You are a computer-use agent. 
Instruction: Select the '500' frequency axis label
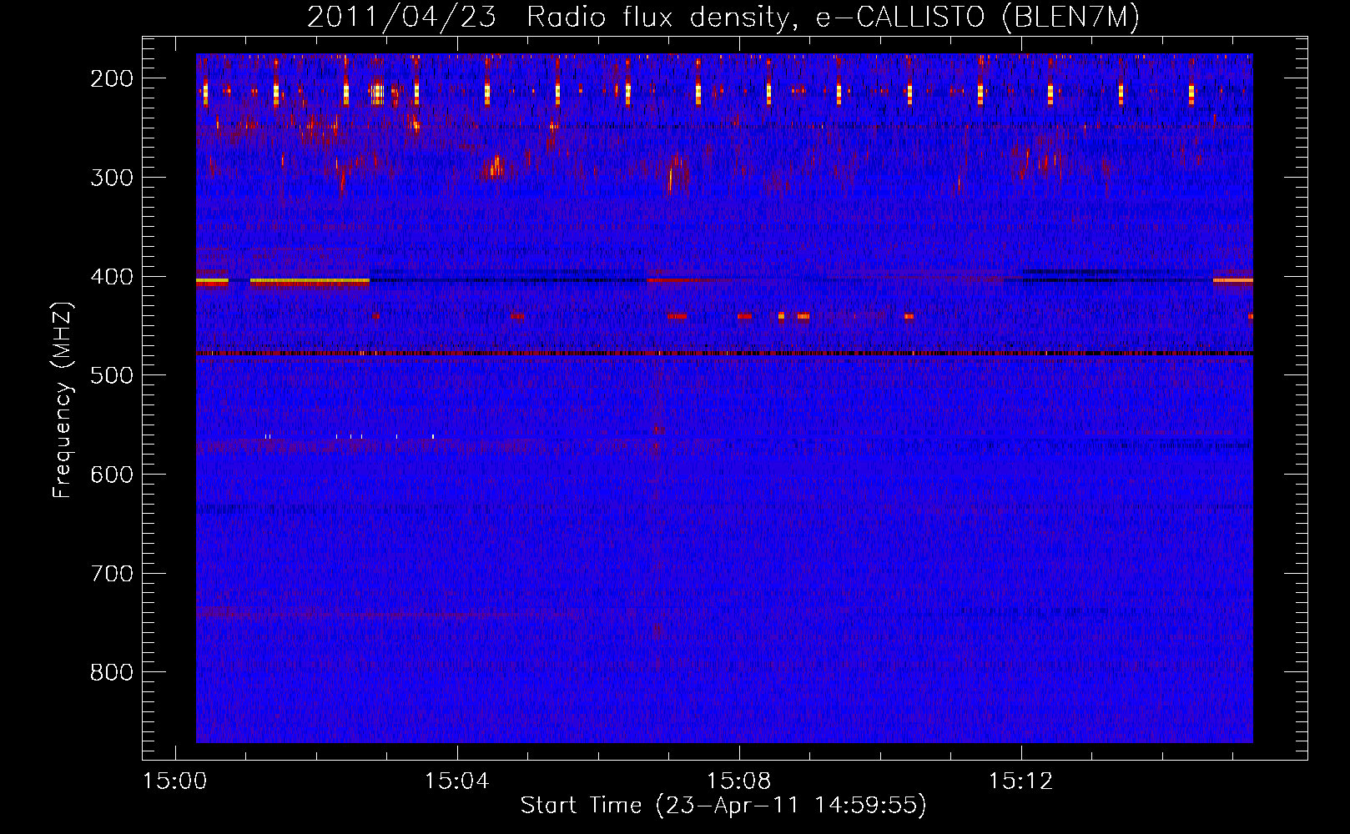coord(112,375)
